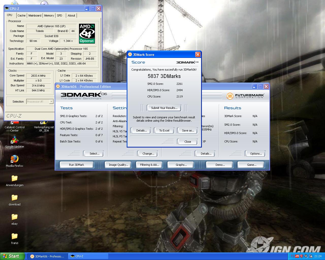Image resolution: width=325 pixels, height=260 pixels.
Task: Export results with To Excel button
Action: pos(164,131)
